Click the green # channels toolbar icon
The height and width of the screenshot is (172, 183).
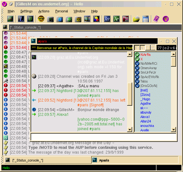pos(30,19)
